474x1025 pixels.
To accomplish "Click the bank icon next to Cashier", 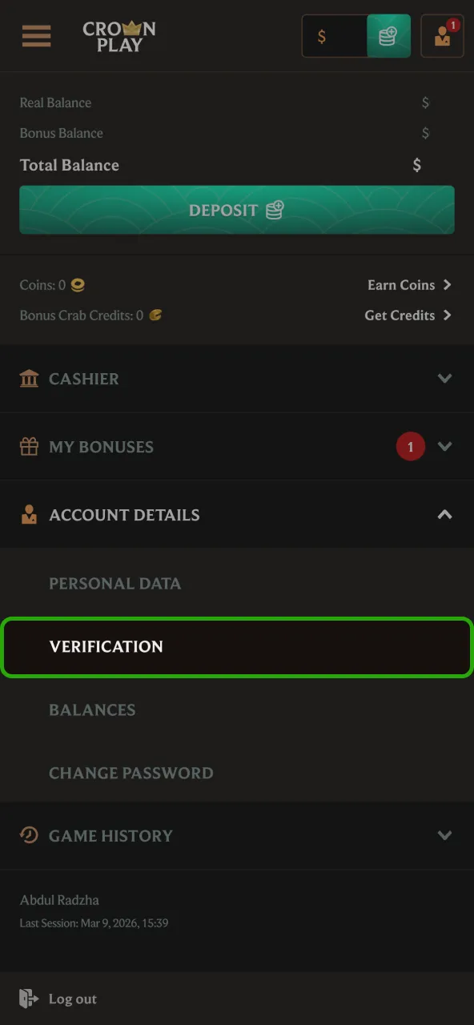I will click(x=29, y=379).
